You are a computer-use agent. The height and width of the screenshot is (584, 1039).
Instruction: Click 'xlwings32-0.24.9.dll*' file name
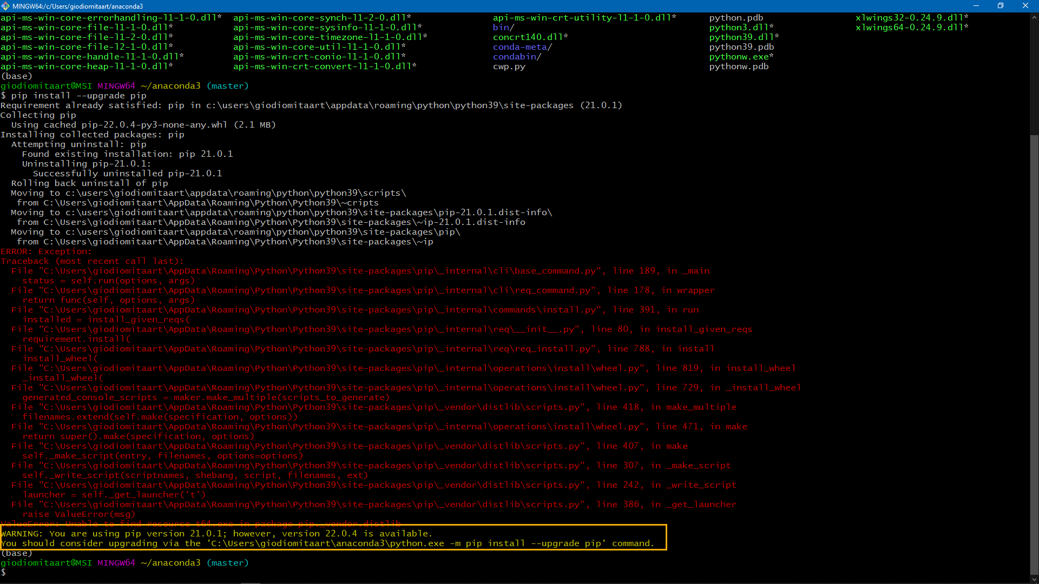pos(912,18)
